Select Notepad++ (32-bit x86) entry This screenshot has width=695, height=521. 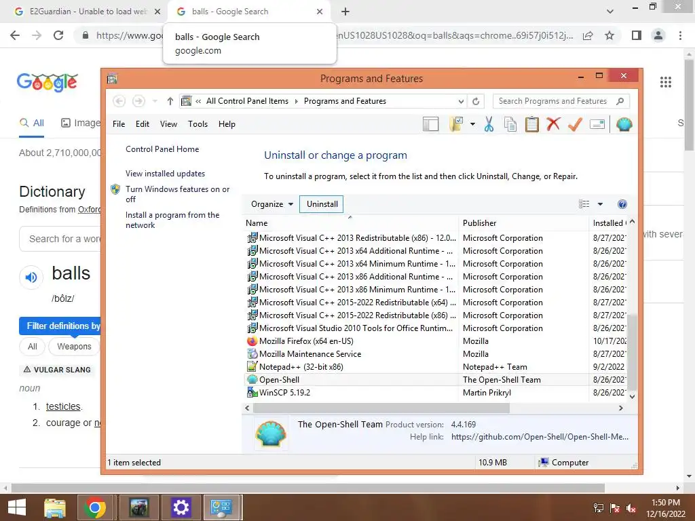pos(436,367)
